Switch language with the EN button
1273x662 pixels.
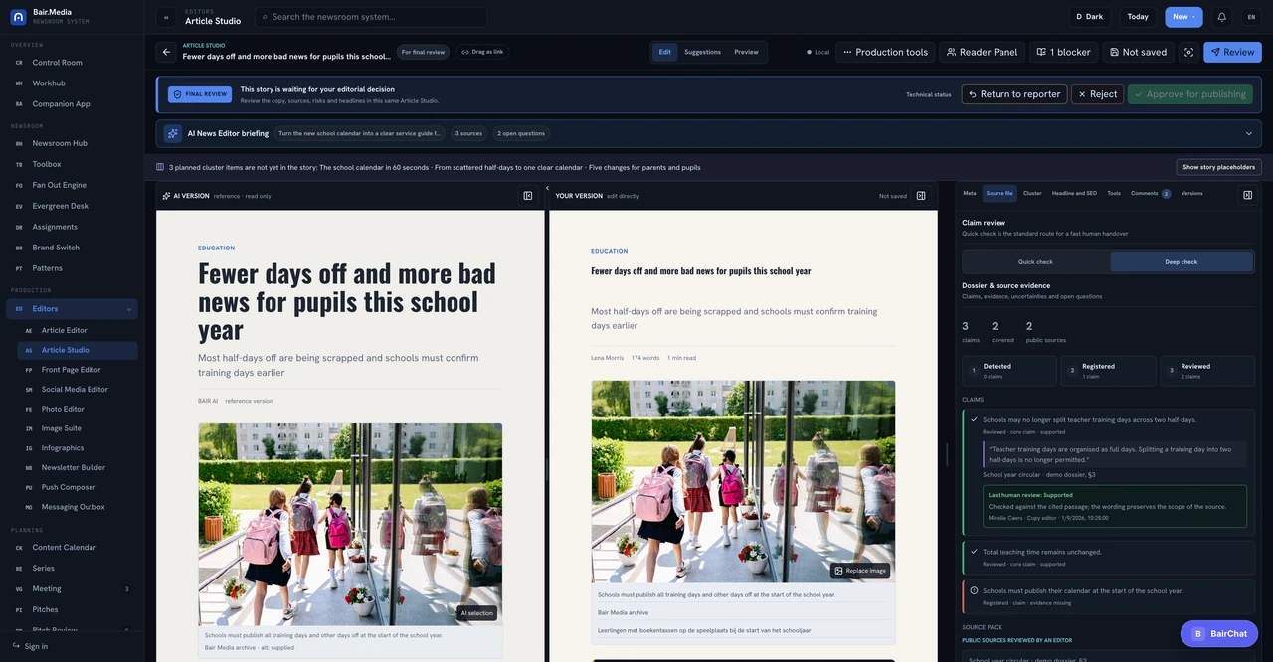1251,17
